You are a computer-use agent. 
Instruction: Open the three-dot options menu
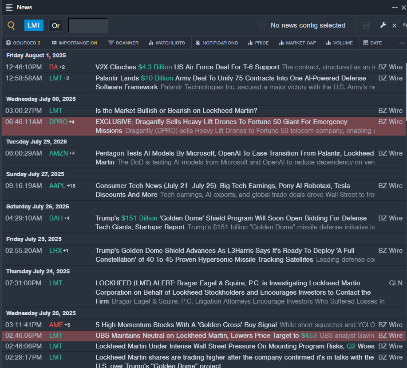point(395,8)
